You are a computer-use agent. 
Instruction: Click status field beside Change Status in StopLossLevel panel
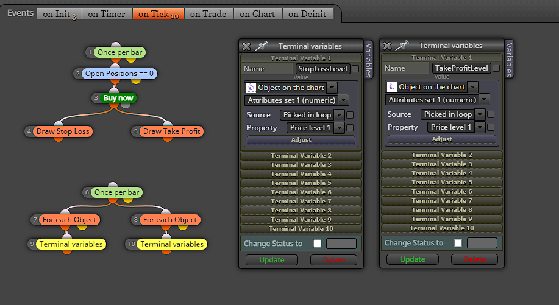point(341,244)
